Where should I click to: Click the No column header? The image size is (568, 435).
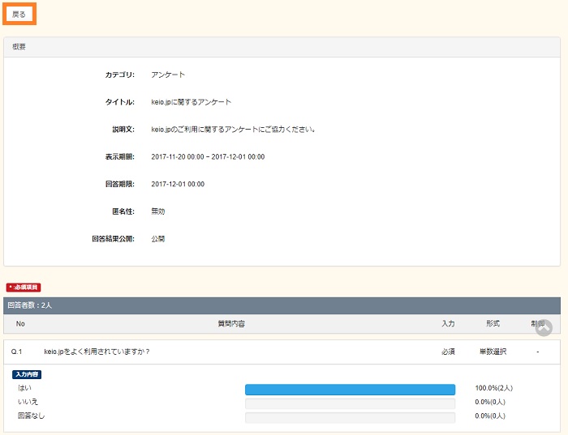coord(21,324)
